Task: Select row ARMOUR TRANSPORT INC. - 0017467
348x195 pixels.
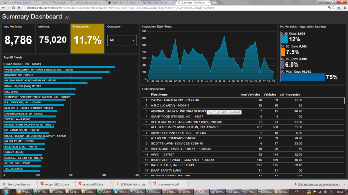Action: tap(243, 133)
